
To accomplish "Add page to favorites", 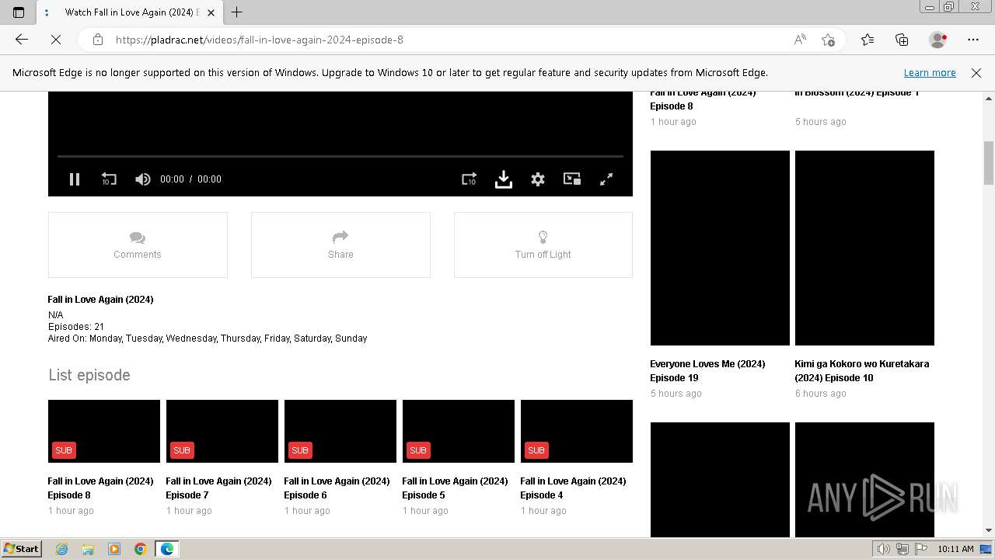I will (x=828, y=40).
